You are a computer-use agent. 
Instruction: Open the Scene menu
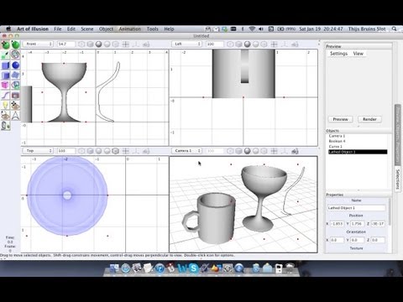[87, 29]
